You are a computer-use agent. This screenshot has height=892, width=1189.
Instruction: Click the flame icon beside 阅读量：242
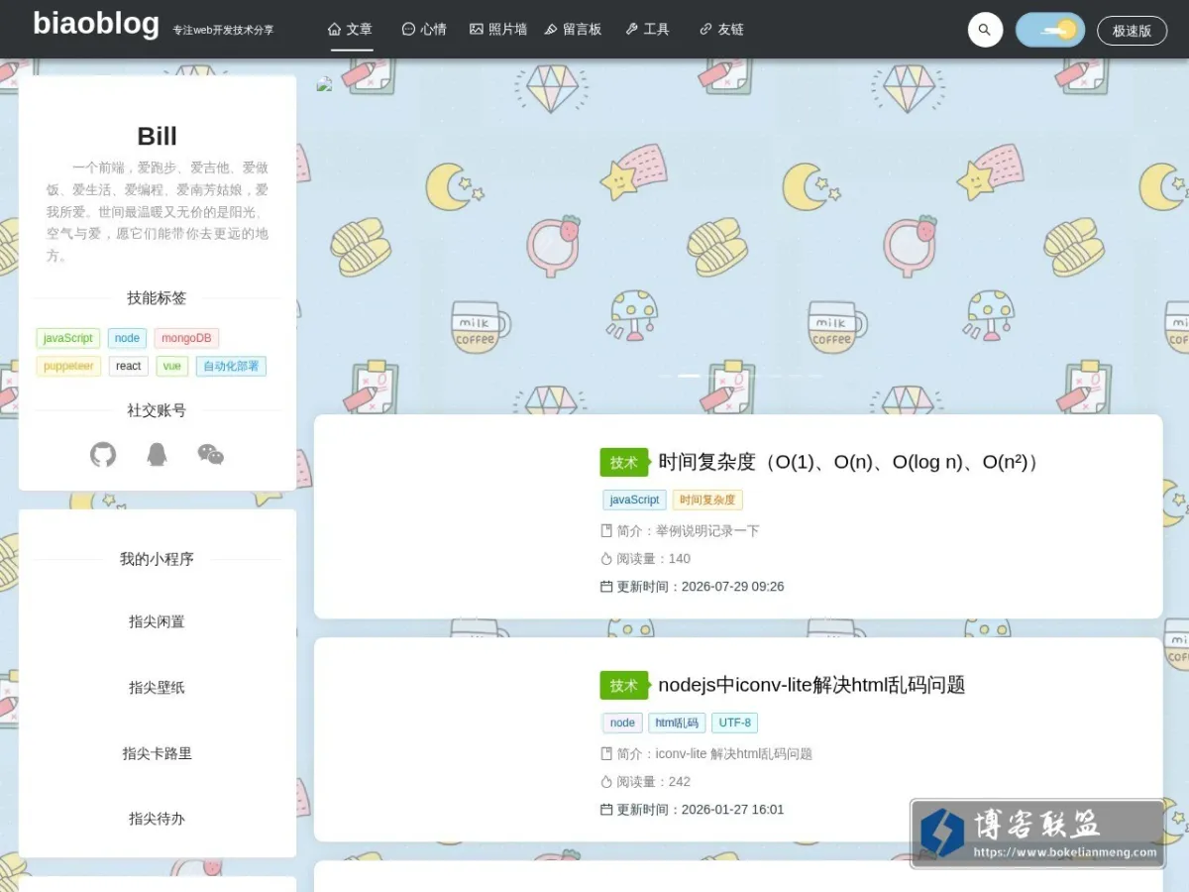point(606,782)
